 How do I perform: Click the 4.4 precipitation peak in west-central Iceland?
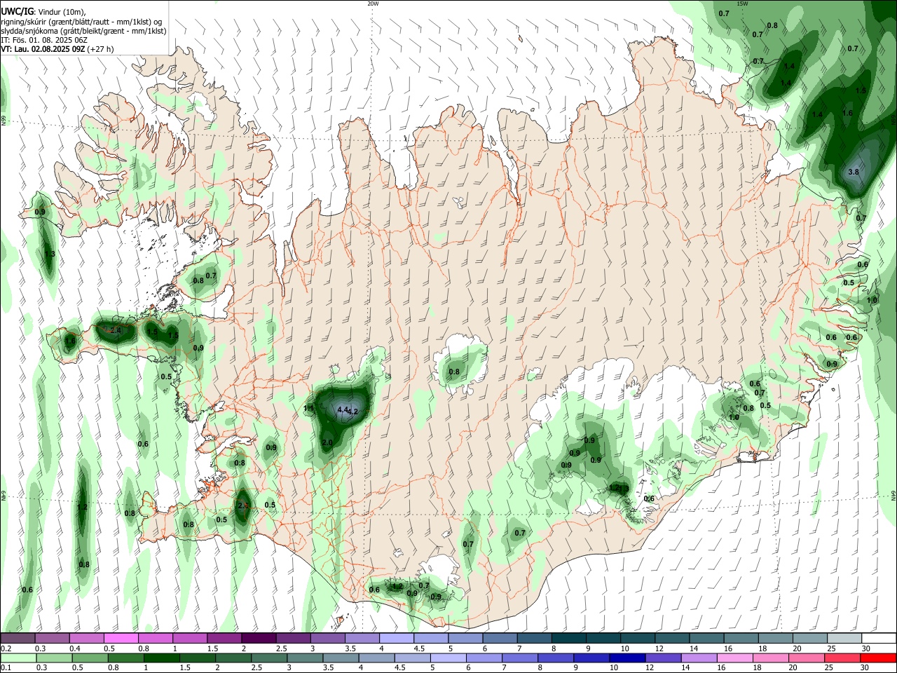pos(343,409)
